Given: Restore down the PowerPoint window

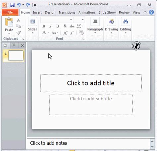Looking at the screenshot, I should click(x=139, y=5).
